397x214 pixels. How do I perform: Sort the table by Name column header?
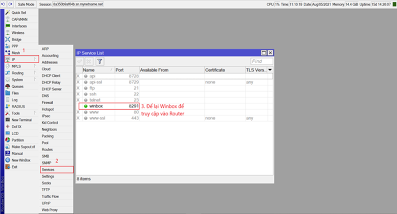coord(98,70)
